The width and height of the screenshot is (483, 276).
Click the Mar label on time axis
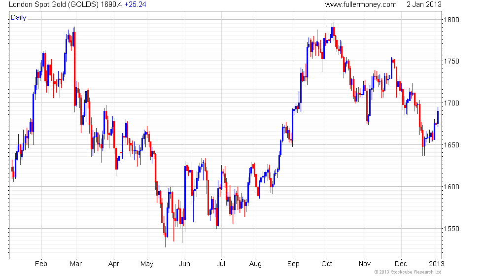pos(76,264)
